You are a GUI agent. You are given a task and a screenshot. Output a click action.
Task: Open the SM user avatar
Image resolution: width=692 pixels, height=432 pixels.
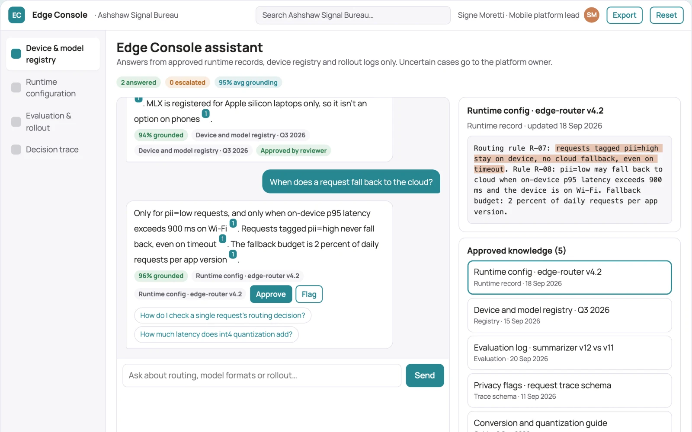tap(592, 15)
